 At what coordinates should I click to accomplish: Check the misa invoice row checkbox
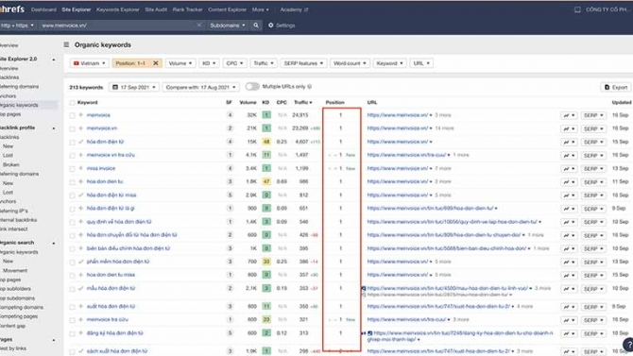coord(72,169)
